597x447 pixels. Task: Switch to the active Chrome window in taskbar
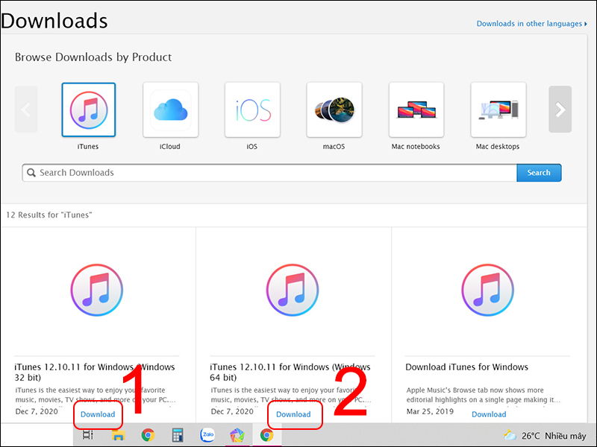click(267, 435)
